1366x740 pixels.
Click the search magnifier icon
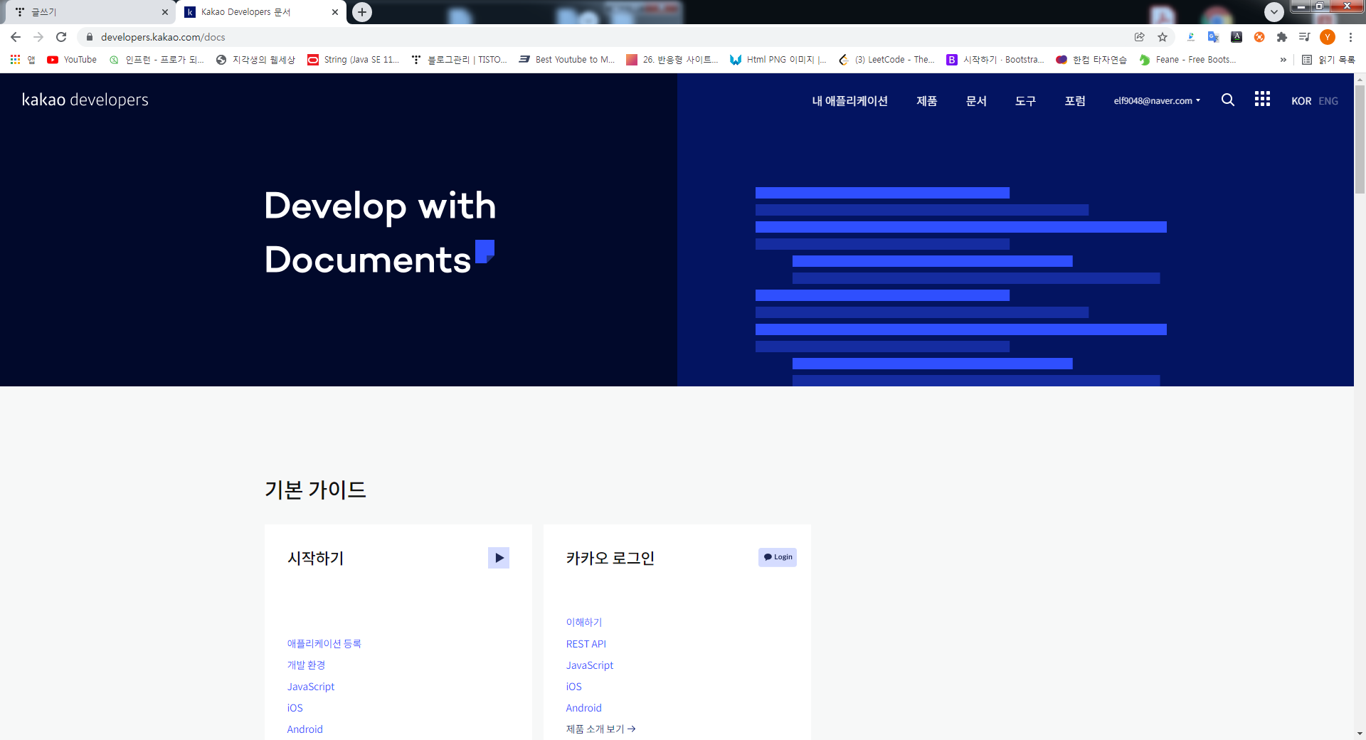point(1228,100)
